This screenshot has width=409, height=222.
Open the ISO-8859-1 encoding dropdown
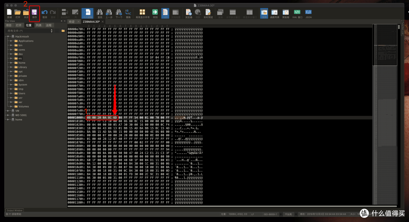[x=272, y=214]
